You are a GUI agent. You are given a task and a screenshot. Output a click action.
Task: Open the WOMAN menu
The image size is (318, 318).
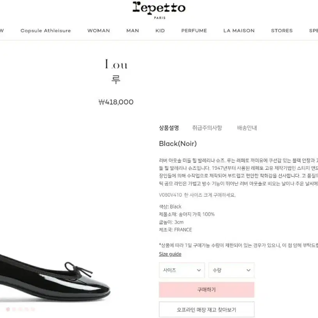pos(99,30)
